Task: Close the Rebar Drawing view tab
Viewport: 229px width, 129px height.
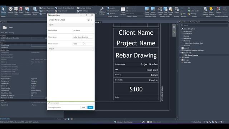Action: point(101,22)
